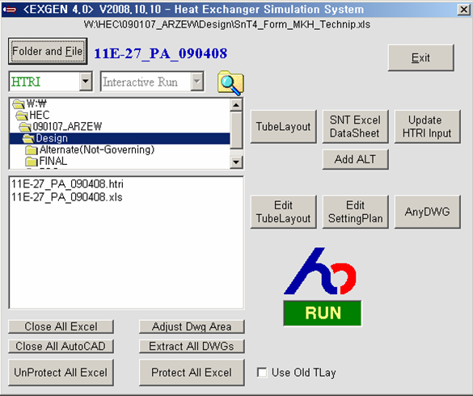The image size is (473, 396).
Task: Click the Folder and File button
Action: click(48, 51)
